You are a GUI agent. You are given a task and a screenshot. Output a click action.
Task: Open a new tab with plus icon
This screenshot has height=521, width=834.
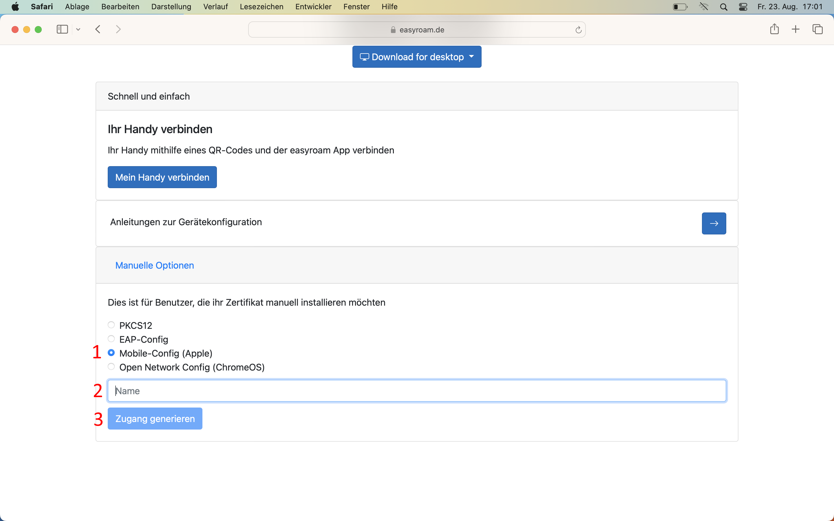coord(795,29)
